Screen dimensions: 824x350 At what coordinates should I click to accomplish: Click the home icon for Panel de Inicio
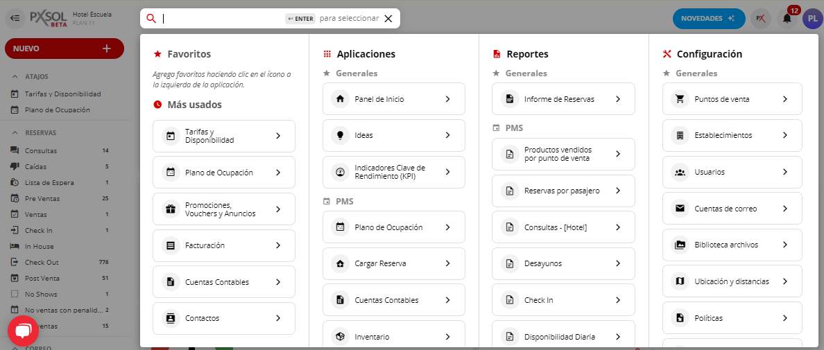pos(340,99)
